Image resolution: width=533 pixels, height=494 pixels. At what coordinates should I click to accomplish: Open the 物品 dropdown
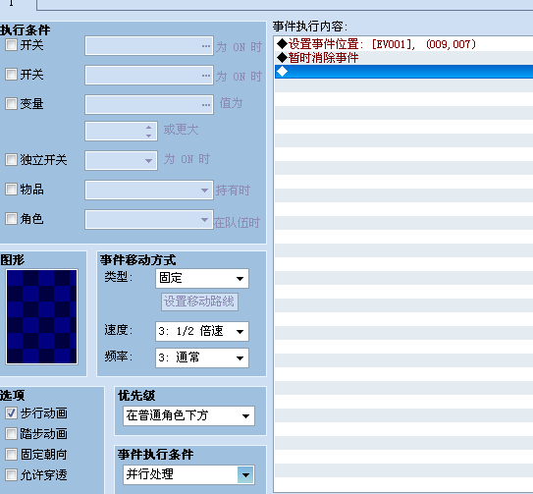pyautogui.click(x=149, y=190)
